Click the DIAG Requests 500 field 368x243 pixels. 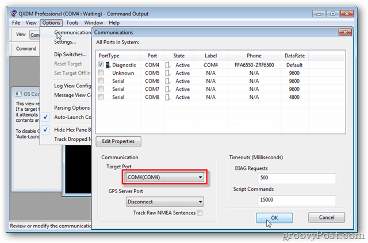point(297,178)
